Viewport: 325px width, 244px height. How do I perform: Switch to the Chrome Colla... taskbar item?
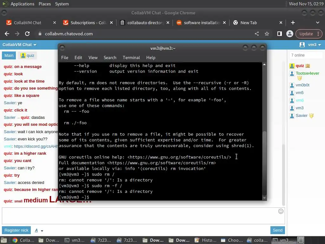(x=23, y=240)
